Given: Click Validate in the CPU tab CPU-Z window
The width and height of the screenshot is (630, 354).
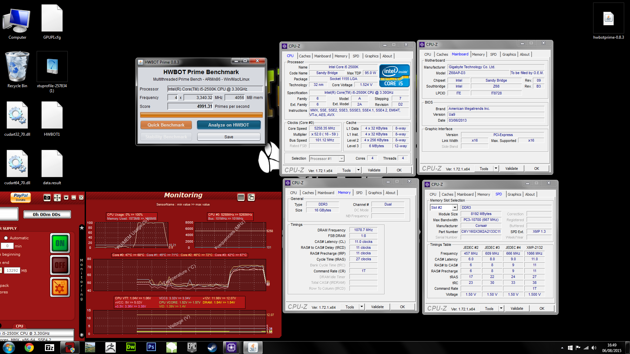Looking at the screenshot, I should point(374,170).
